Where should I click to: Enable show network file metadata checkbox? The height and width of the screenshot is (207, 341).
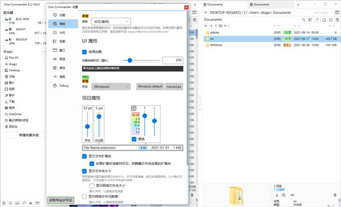pos(84,197)
